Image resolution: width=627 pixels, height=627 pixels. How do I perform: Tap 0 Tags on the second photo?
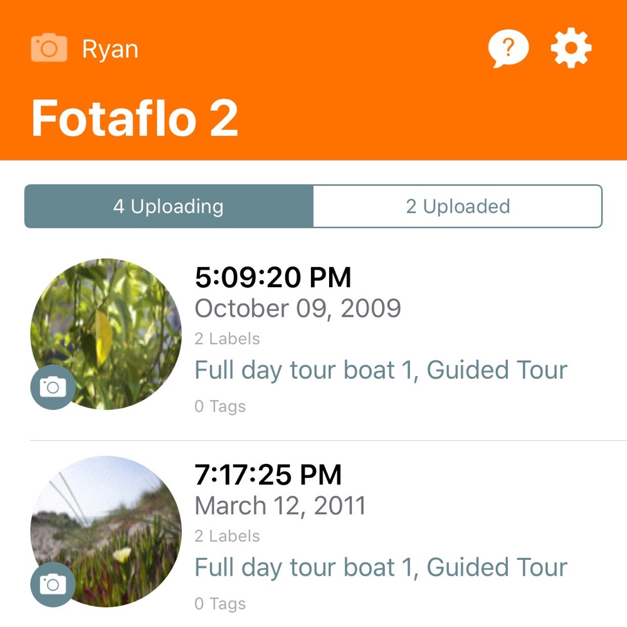[220, 604]
